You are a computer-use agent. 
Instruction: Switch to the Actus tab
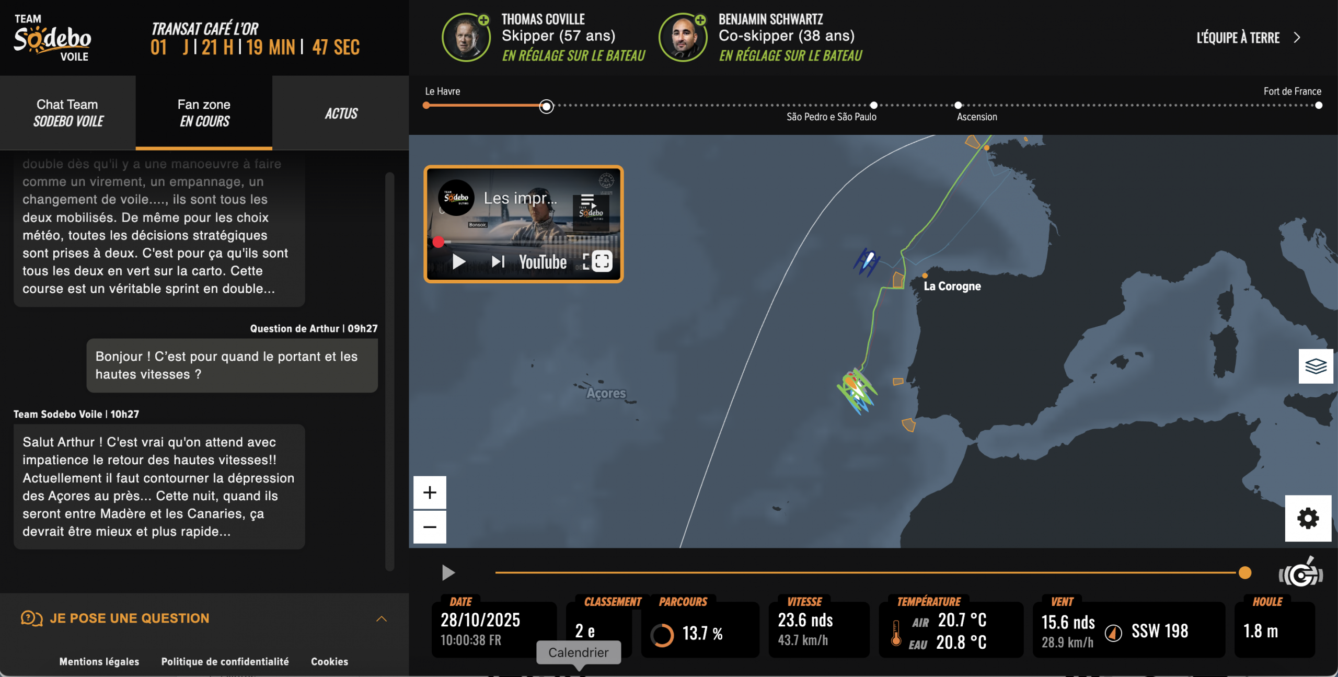click(341, 113)
